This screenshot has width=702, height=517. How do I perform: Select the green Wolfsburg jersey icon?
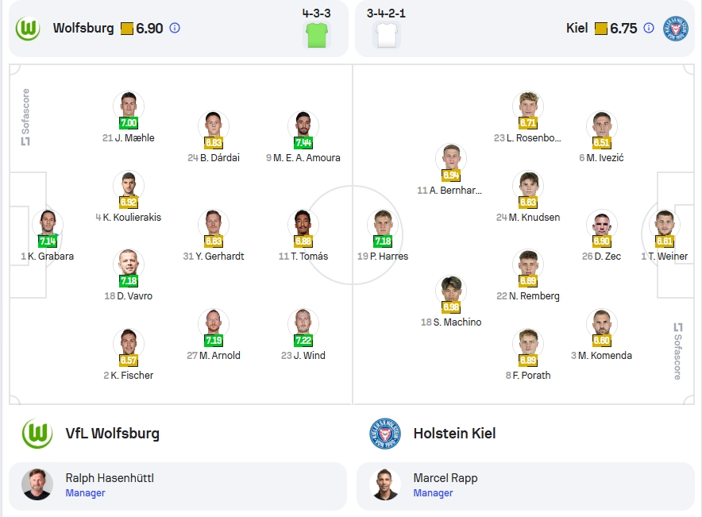point(317,36)
